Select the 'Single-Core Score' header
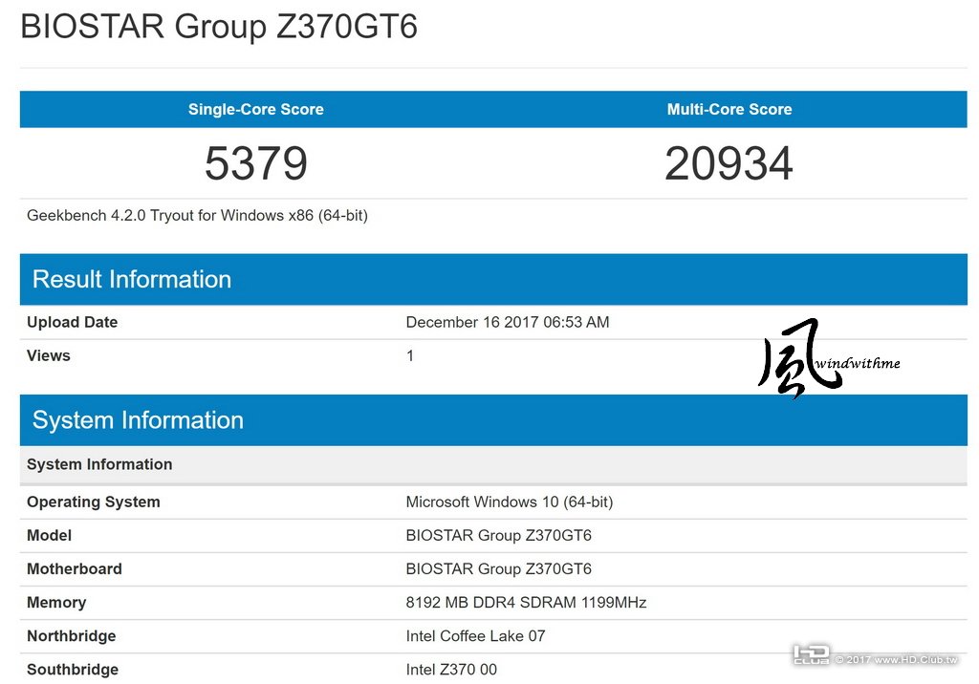 pos(256,109)
